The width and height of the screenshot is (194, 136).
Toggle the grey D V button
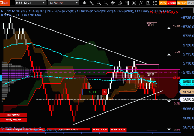click(191, 3)
